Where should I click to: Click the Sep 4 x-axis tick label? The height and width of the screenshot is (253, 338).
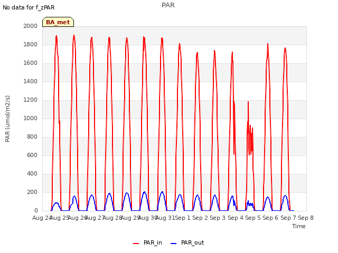click(x=236, y=218)
